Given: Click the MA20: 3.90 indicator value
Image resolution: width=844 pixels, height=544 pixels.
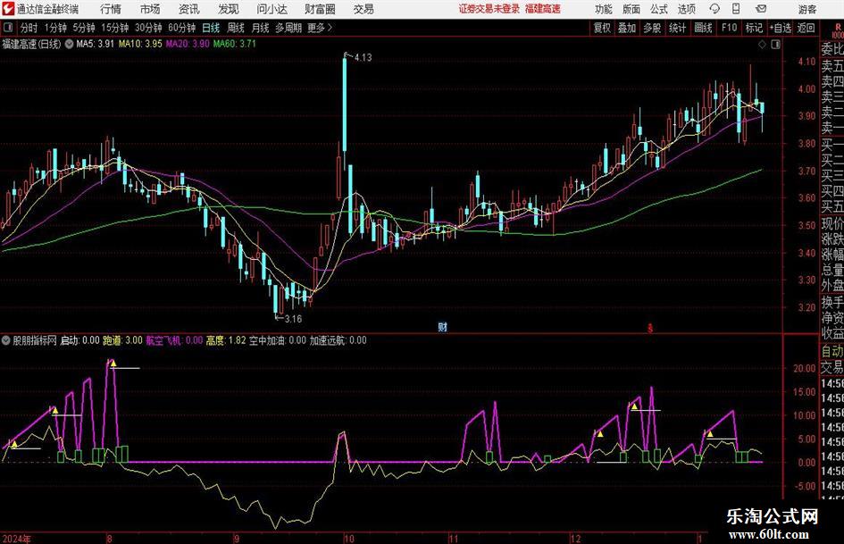Looking at the screenshot, I should tap(188, 44).
